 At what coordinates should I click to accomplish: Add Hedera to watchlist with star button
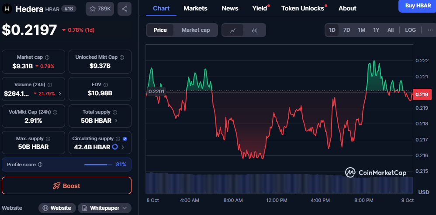pos(100,9)
